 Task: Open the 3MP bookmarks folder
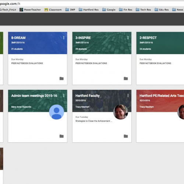pyautogui.click(x=70, y=10)
